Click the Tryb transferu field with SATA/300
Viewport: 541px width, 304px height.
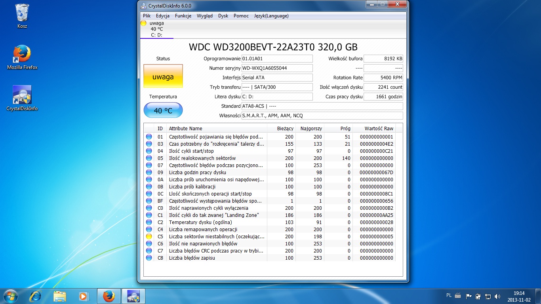click(277, 87)
